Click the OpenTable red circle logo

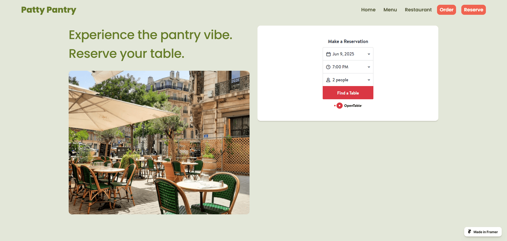click(339, 106)
